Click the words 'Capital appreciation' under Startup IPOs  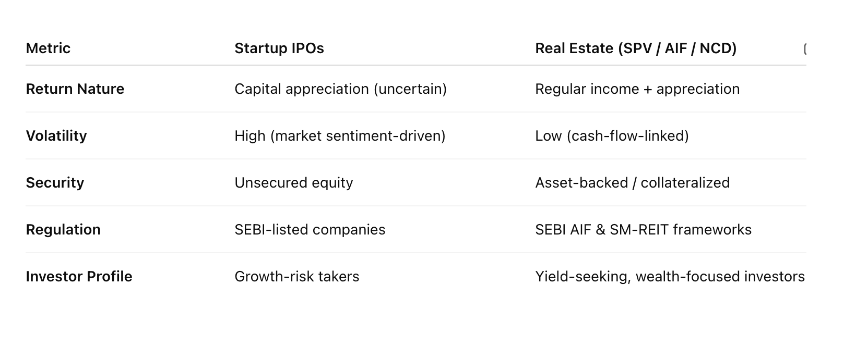(302, 89)
